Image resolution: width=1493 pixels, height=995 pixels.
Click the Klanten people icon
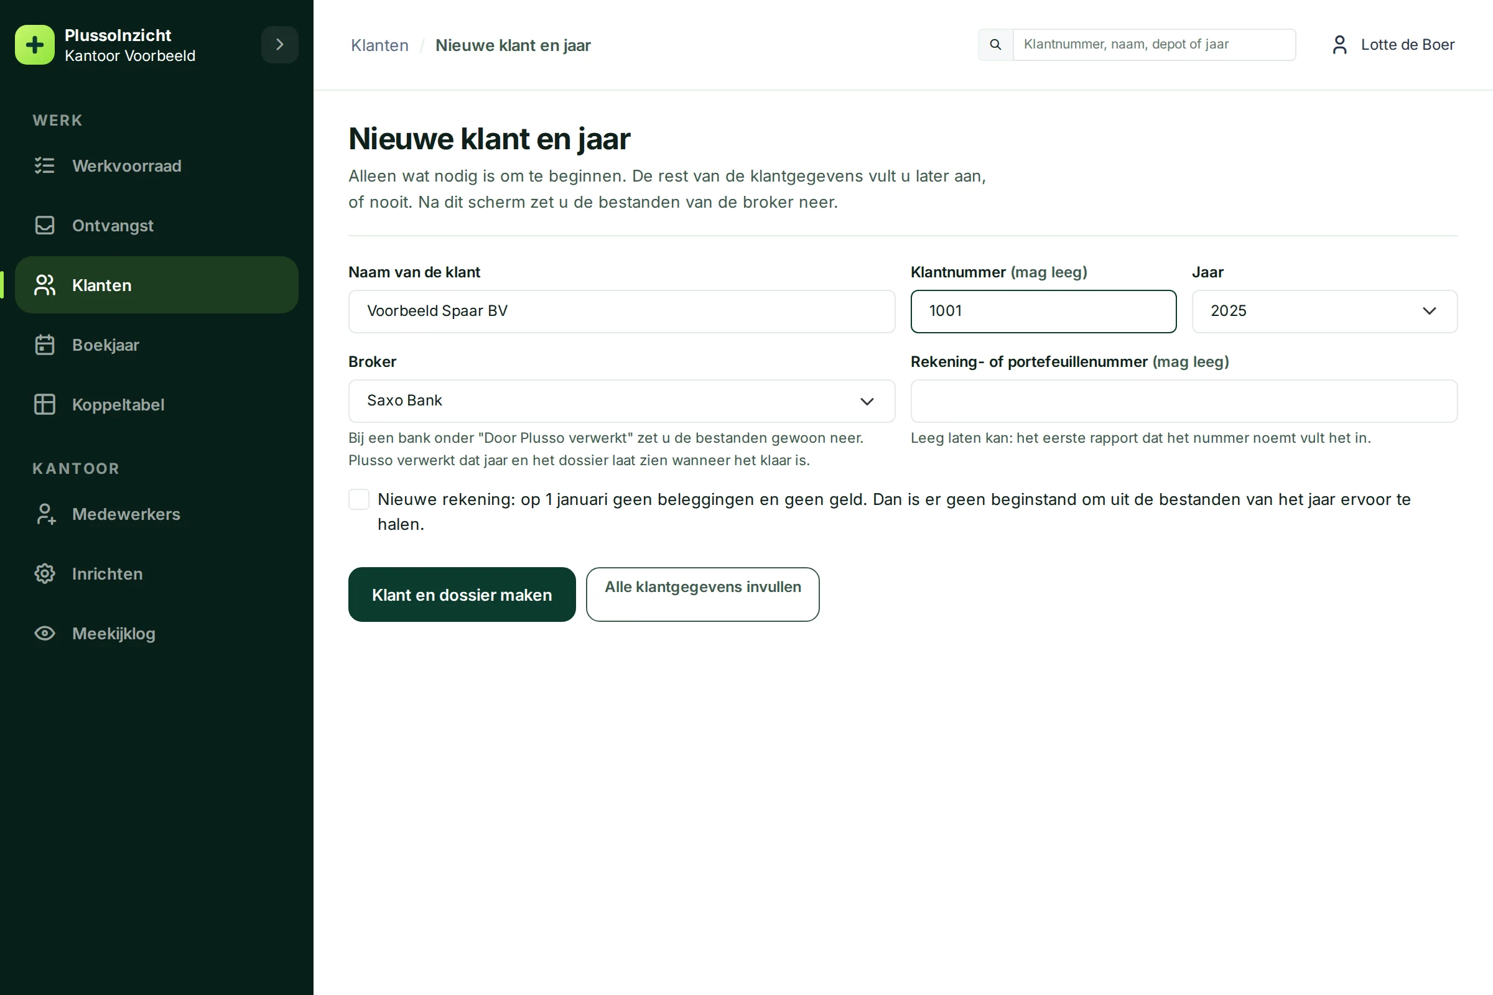[44, 285]
